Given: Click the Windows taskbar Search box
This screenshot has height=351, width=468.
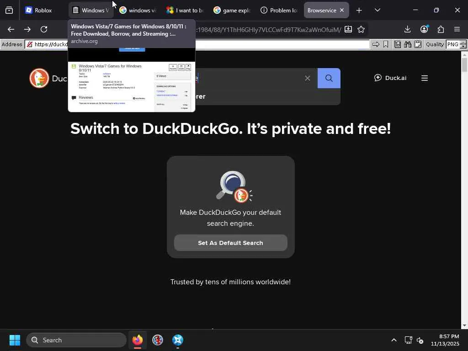Looking at the screenshot, I should 76,340.
